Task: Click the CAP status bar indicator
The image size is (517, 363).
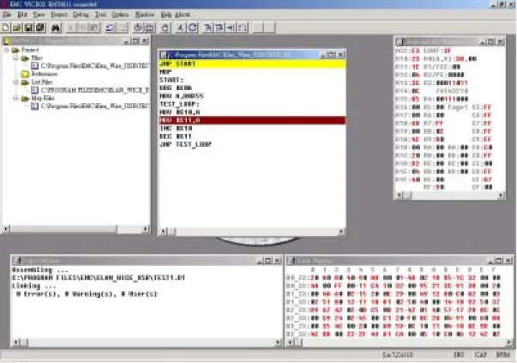Action: pyautogui.click(x=480, y=355)
